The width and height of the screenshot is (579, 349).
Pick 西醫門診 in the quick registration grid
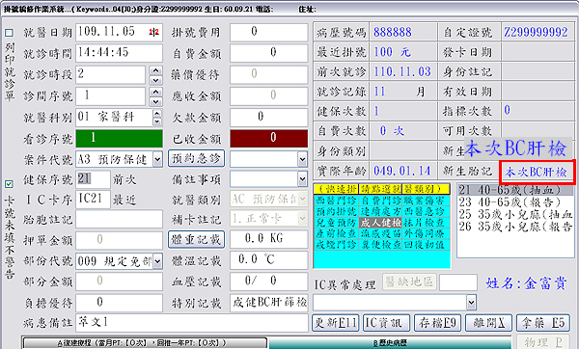pos(336,201)
